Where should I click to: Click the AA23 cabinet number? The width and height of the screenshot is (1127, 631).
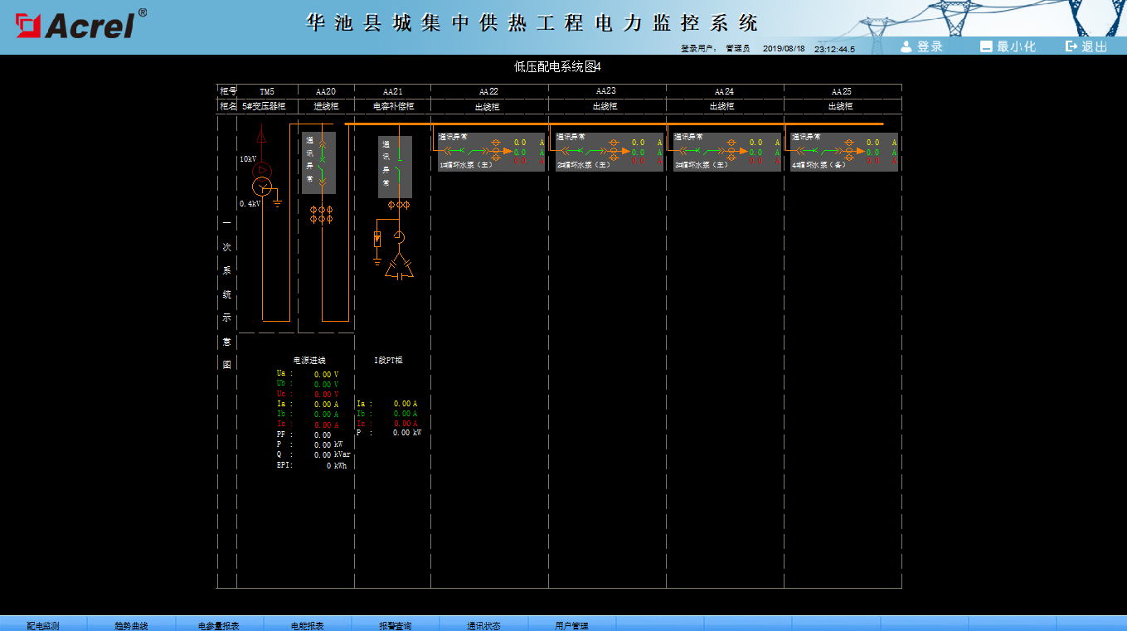coord(606,91)
